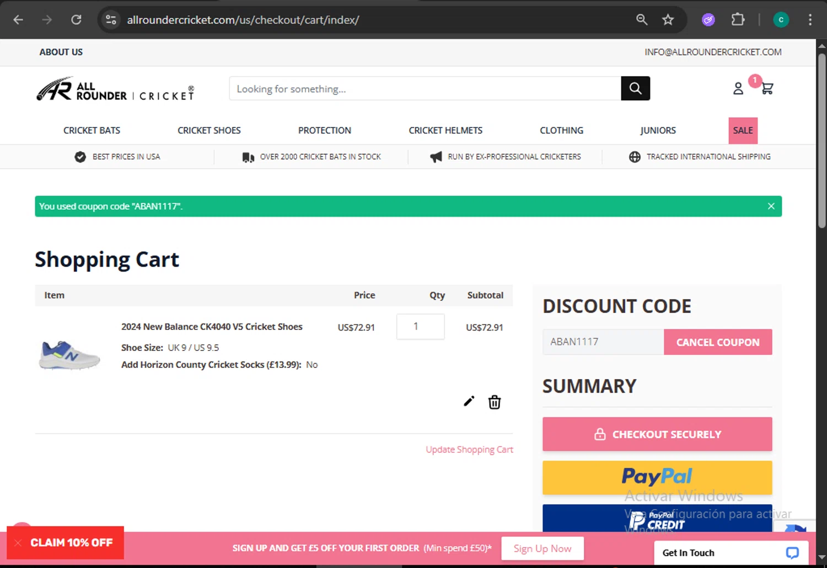Click Shoe Size UK 9 / US 9.5 text
827x568 pixels.
point(170,348)
